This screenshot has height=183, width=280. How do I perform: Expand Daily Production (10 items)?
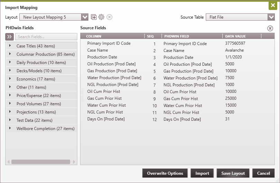point(10,62)
